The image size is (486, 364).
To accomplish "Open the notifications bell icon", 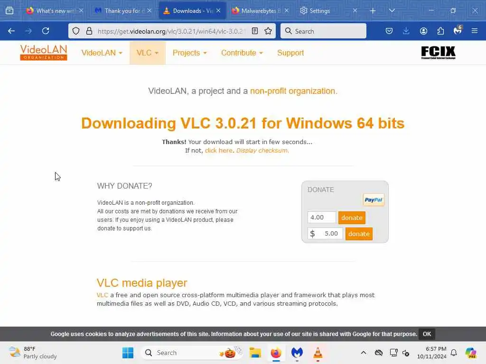I will click(454, 353).
